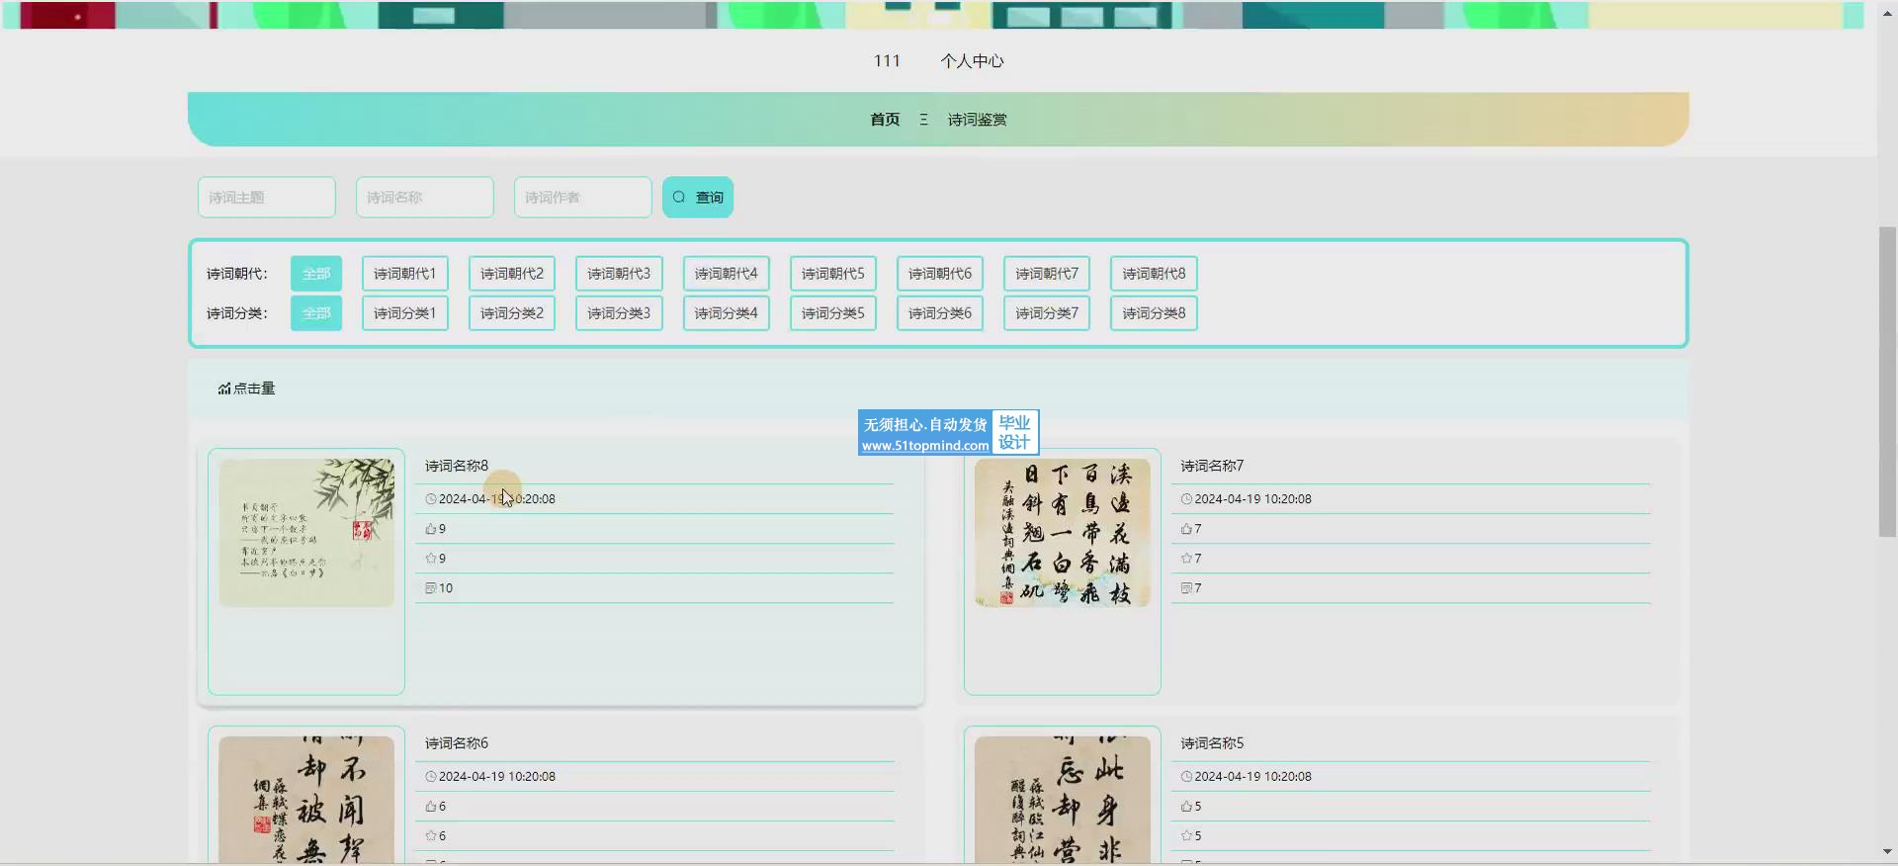Select 全部 in the 诗词朝代 filter row
The image size is (1898, 866).
(316, 274)
